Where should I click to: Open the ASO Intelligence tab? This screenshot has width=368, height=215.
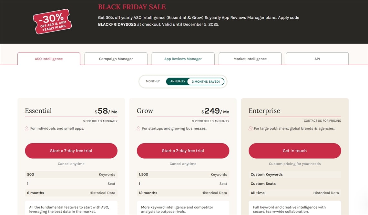[49, 59]
